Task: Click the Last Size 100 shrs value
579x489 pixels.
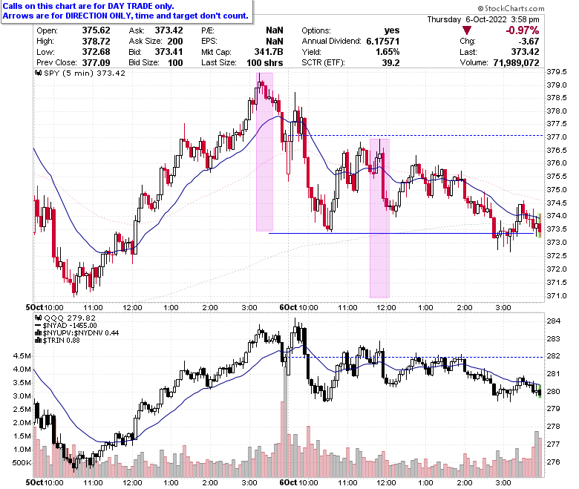Action: 265,63
